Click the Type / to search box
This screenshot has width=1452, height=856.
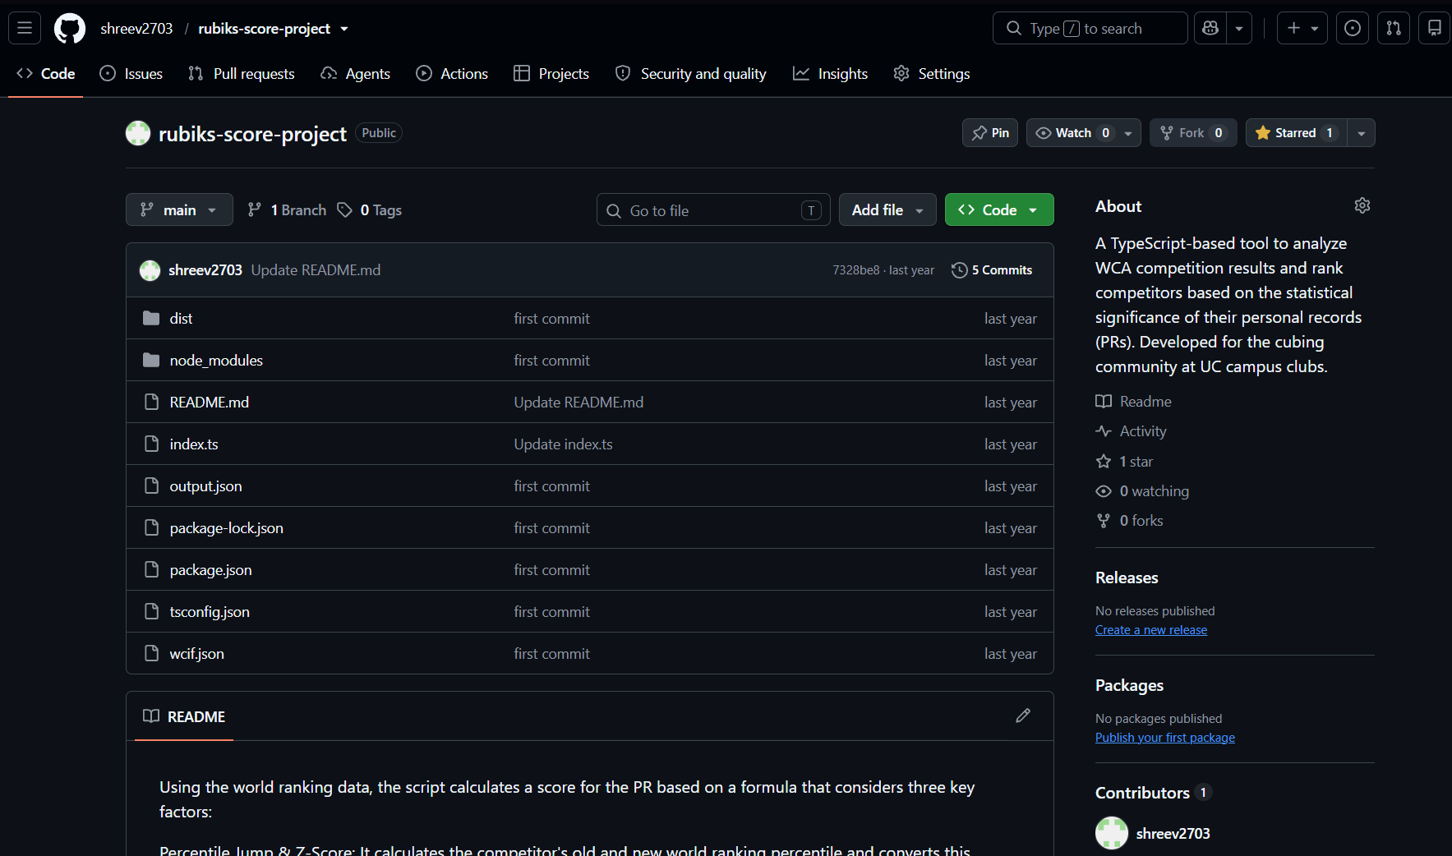point(1090,28)
